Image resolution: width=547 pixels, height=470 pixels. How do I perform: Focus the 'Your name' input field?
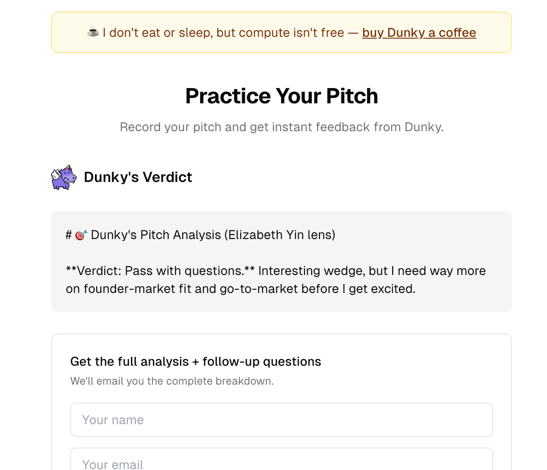(281, 420)
